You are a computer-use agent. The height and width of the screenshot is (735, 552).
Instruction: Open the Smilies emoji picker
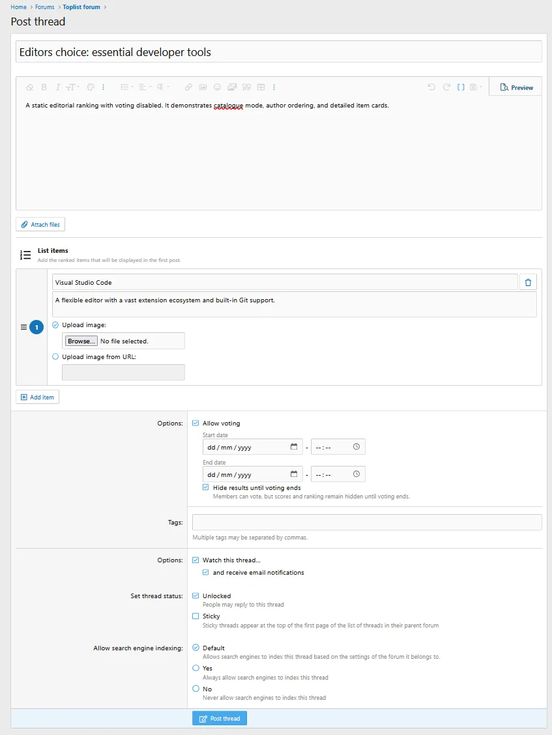217,87
